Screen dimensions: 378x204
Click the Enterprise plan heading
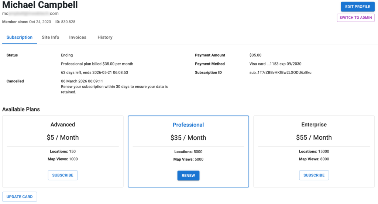click(x=314, y=125)
